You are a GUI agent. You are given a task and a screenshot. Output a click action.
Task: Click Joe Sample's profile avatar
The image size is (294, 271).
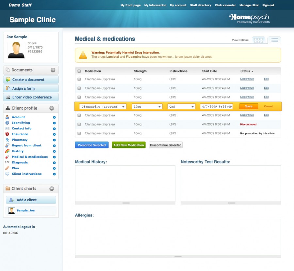click(16, 50)
